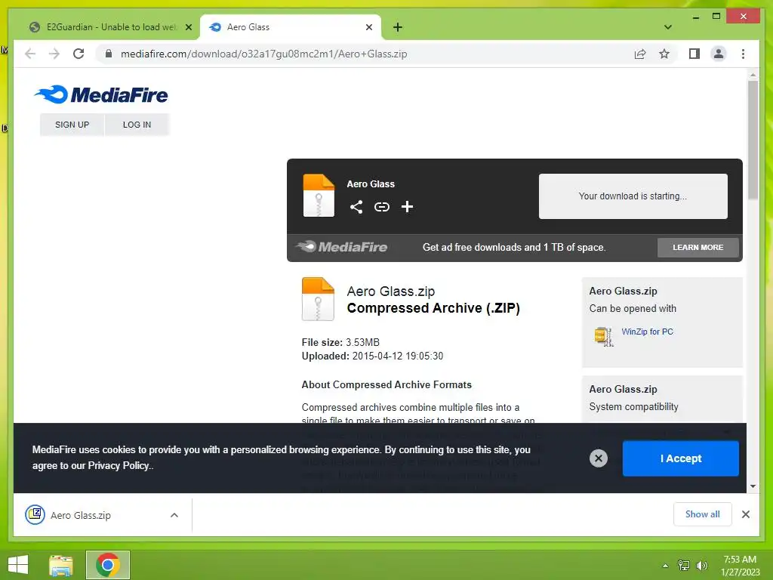The height and width of the screenshot is (580, 773).
Task: Open the Chrome side panel icon
Action: coord(694,54)
